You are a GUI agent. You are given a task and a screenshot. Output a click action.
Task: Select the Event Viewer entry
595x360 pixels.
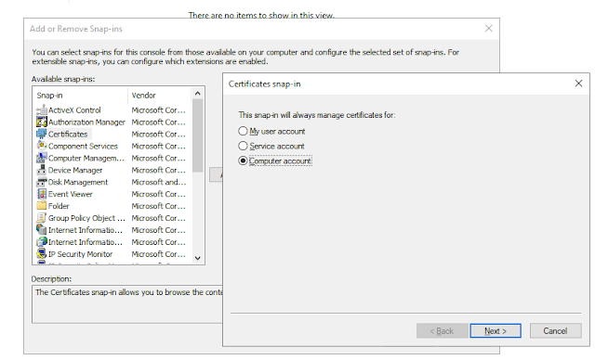(71, 194)
